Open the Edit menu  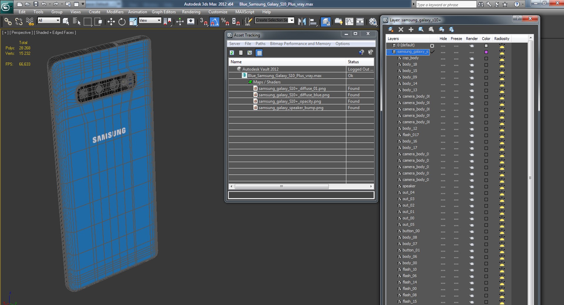[x=22, y=12]
